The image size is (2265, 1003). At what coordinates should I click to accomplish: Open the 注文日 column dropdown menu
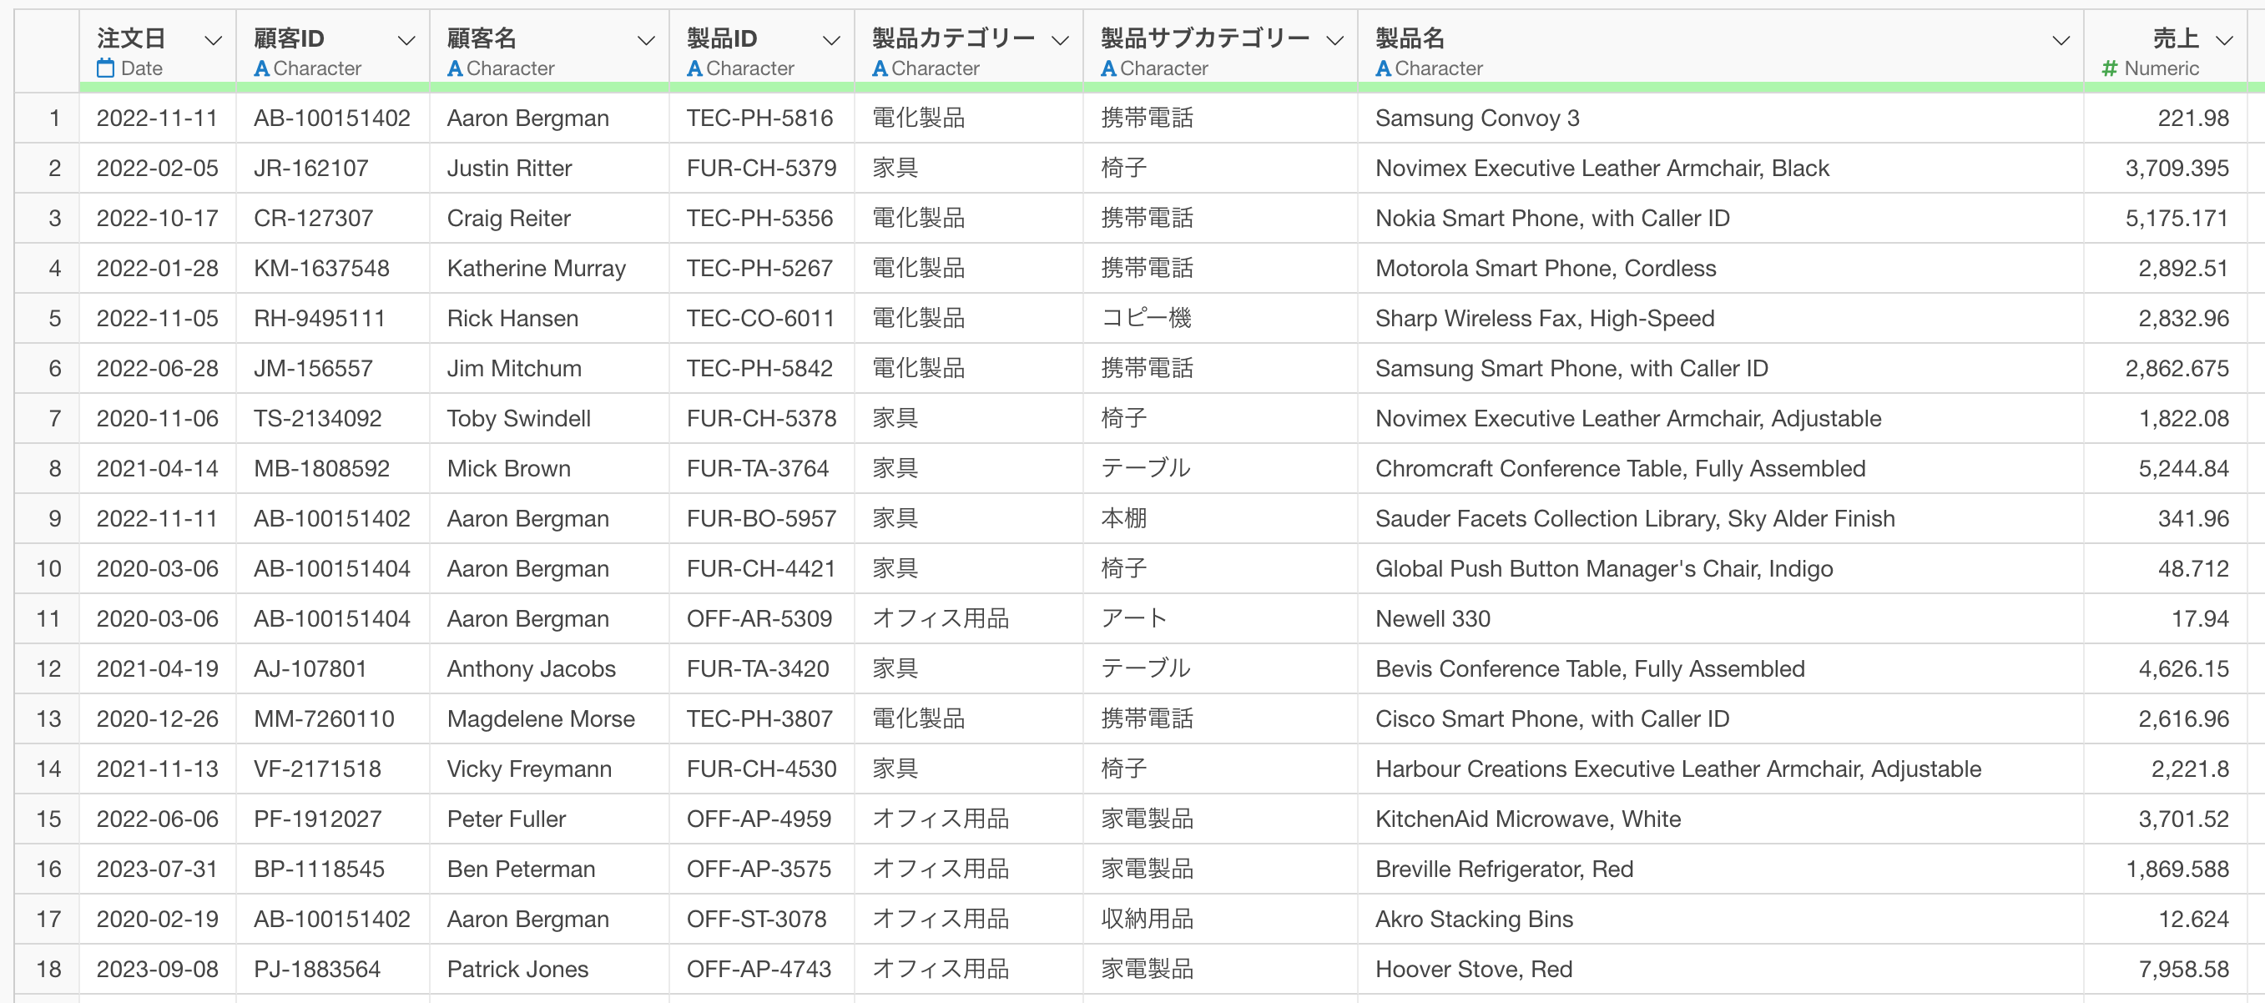(x=213, y=39)
